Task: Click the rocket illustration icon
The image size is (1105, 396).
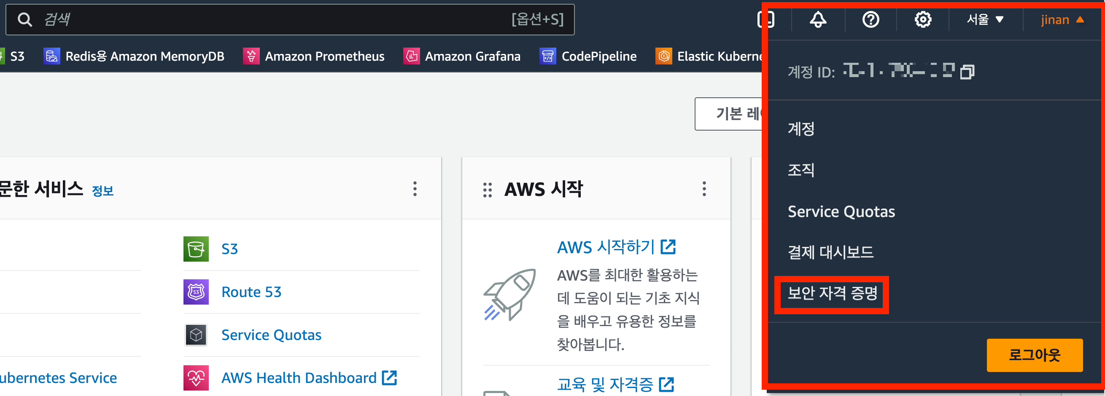Action: (x=509, y=295)
